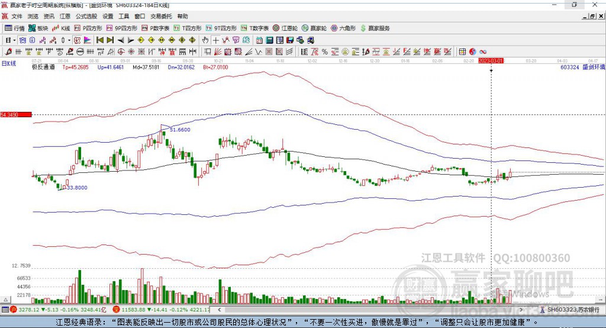
Task: Expand the 日 period dropdown arrow
Action: [x=14, y=40]
